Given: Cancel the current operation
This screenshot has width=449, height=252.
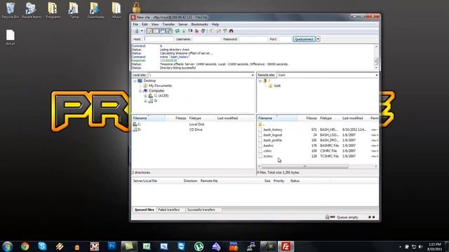Looking at the screenshot, I should [190, 31].
